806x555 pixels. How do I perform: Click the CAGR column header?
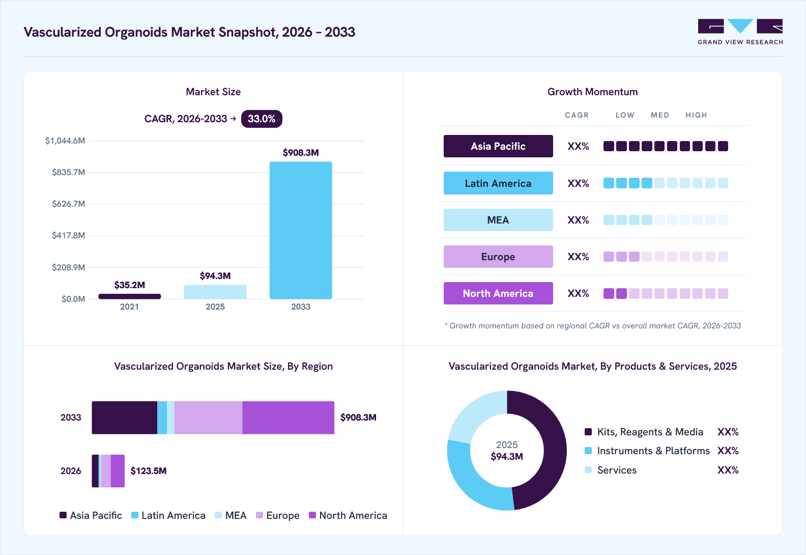[577, 115]
